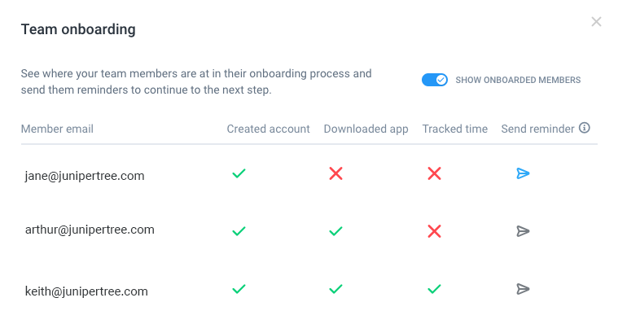
Task: Click the Show Onboarded Members label
Action: click(518, 80)
